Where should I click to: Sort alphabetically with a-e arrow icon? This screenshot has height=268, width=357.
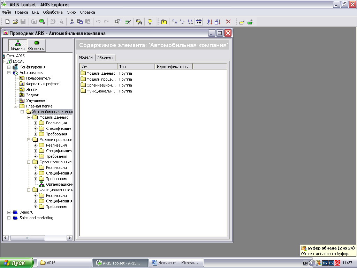[210, 22]
